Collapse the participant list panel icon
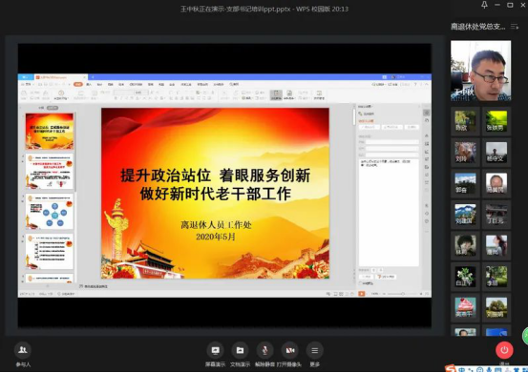This screenshot has width=528, height=373. tap(515, 27)
